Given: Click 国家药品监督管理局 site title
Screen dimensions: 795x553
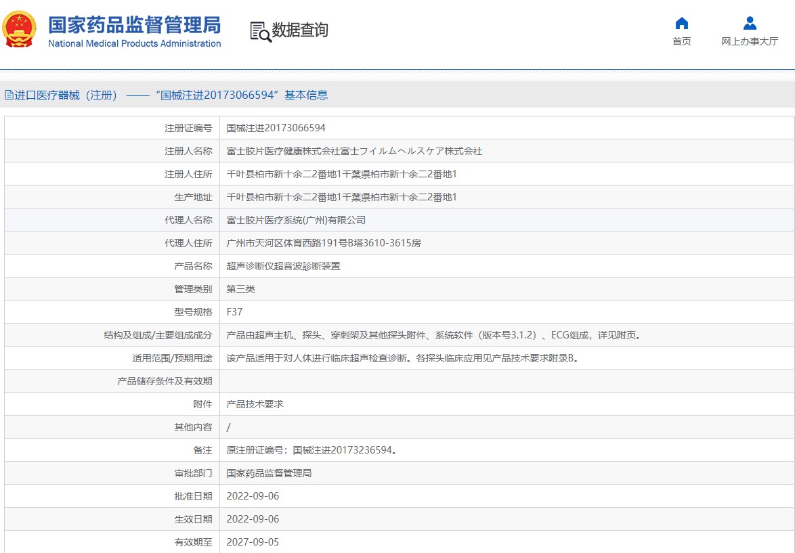Looking at the screenshot, I should (x=134, y=25).
